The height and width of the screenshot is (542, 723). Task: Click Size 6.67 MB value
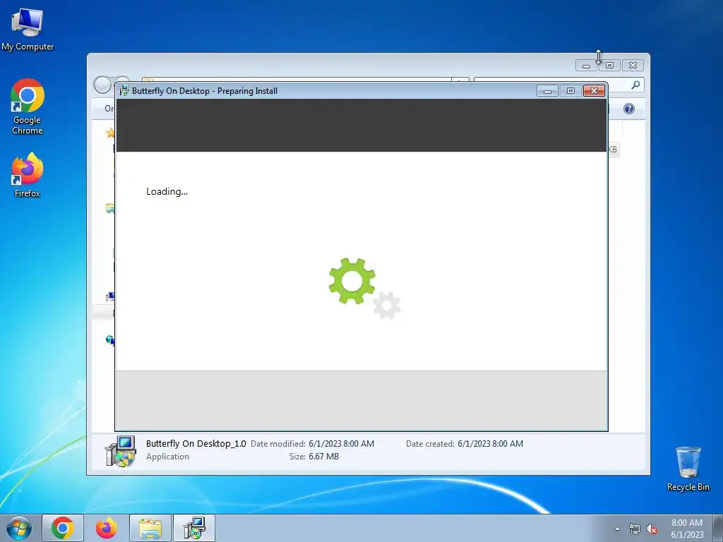click(x=323, y=457)
